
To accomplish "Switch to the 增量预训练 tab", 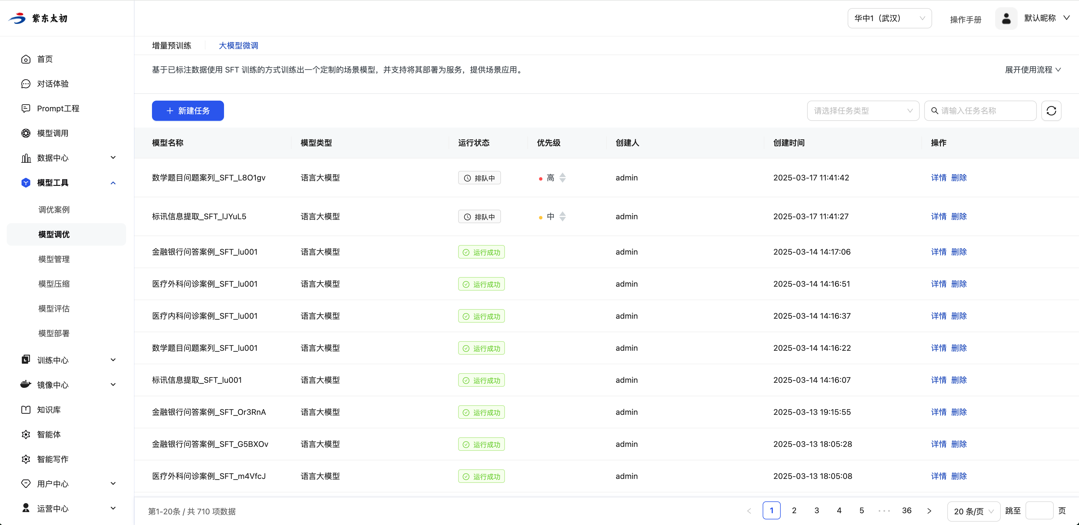I will point(172,46).
